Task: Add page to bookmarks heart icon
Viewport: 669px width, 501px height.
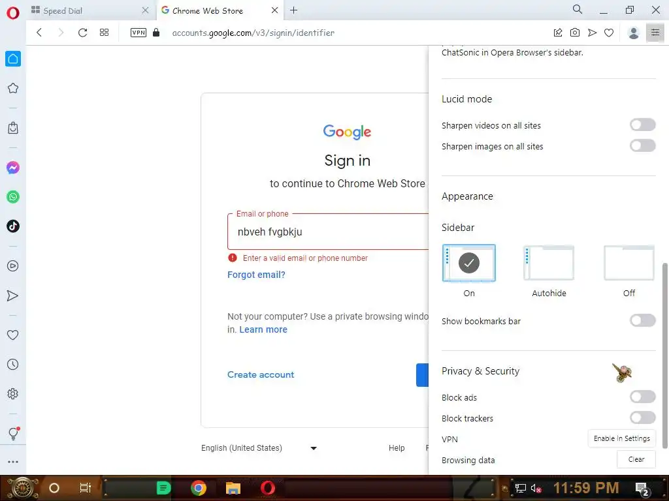Action: pos(609,33)
